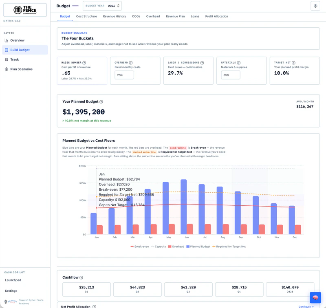The width and height of the screenshot is (326, 308).
Task: Open the Magic Number help icon
Action: [x=84, y=63]
